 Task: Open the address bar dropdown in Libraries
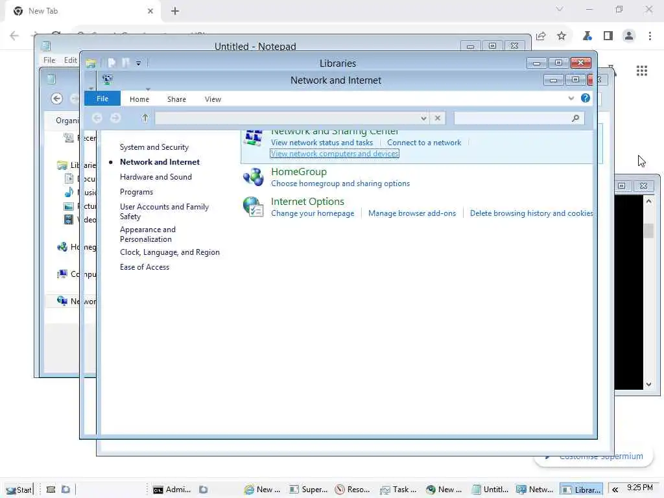[423, 118]
